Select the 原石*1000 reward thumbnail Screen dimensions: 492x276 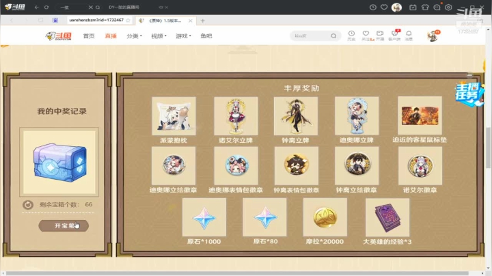[204, 217]
